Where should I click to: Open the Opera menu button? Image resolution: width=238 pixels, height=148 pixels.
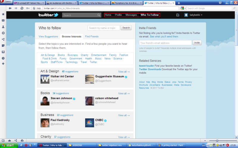click(6, 2)
